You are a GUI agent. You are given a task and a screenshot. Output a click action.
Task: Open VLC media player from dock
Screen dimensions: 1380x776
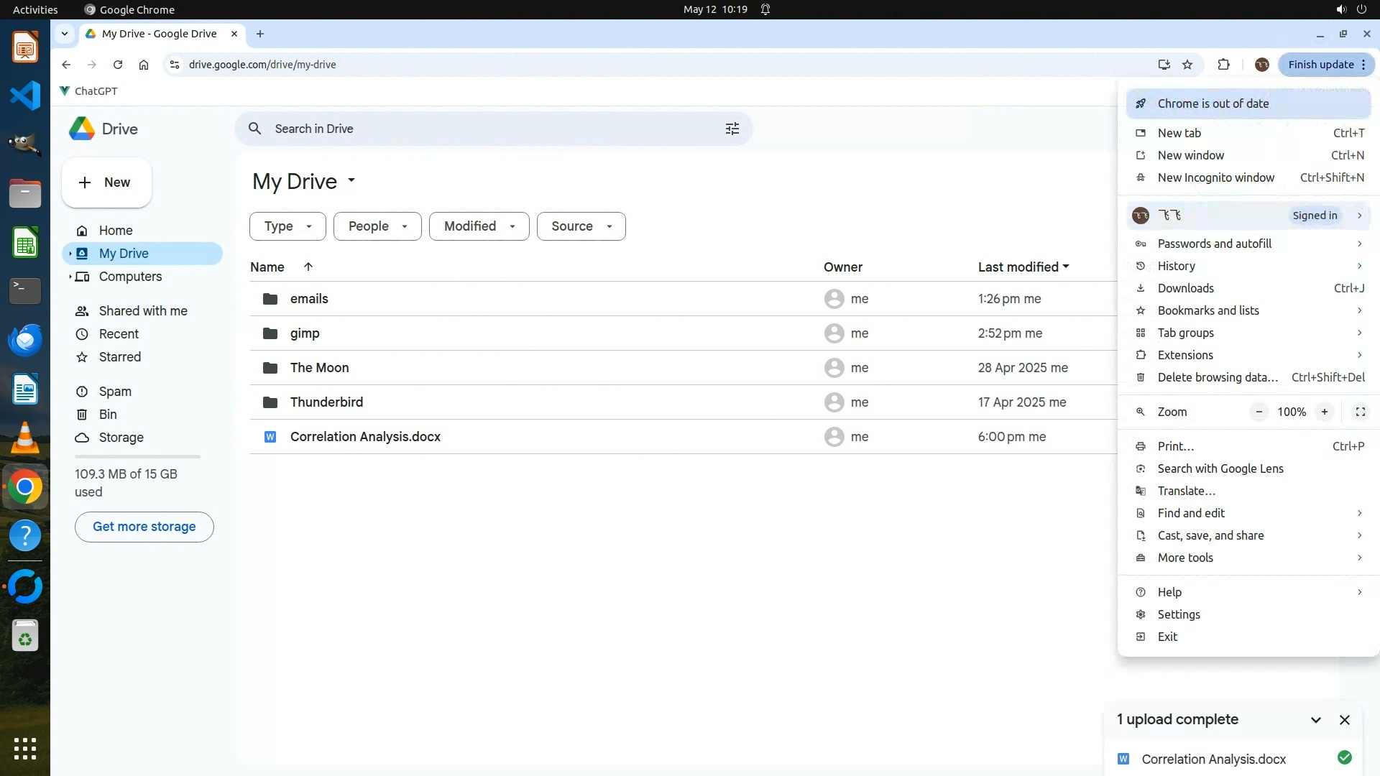tap(25, 438)
